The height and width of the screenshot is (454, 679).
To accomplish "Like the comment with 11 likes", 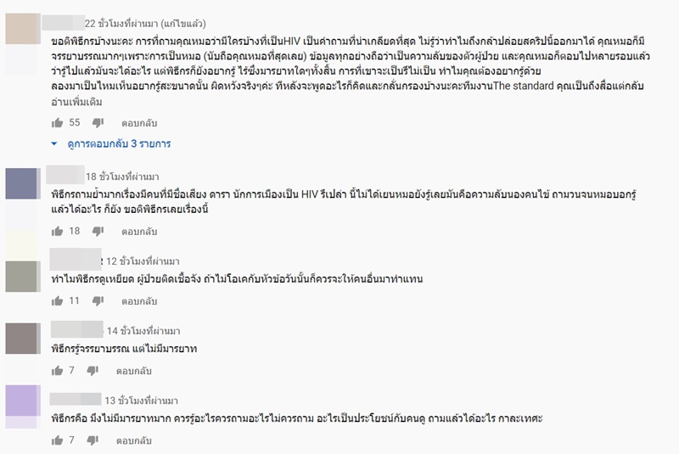I will tap(57, 300).
